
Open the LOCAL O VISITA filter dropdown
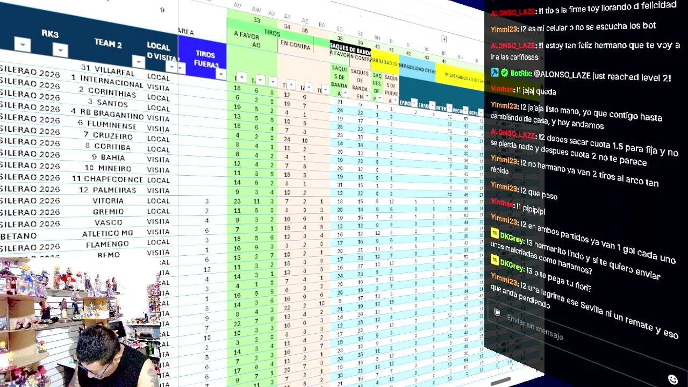coord(172,67)
